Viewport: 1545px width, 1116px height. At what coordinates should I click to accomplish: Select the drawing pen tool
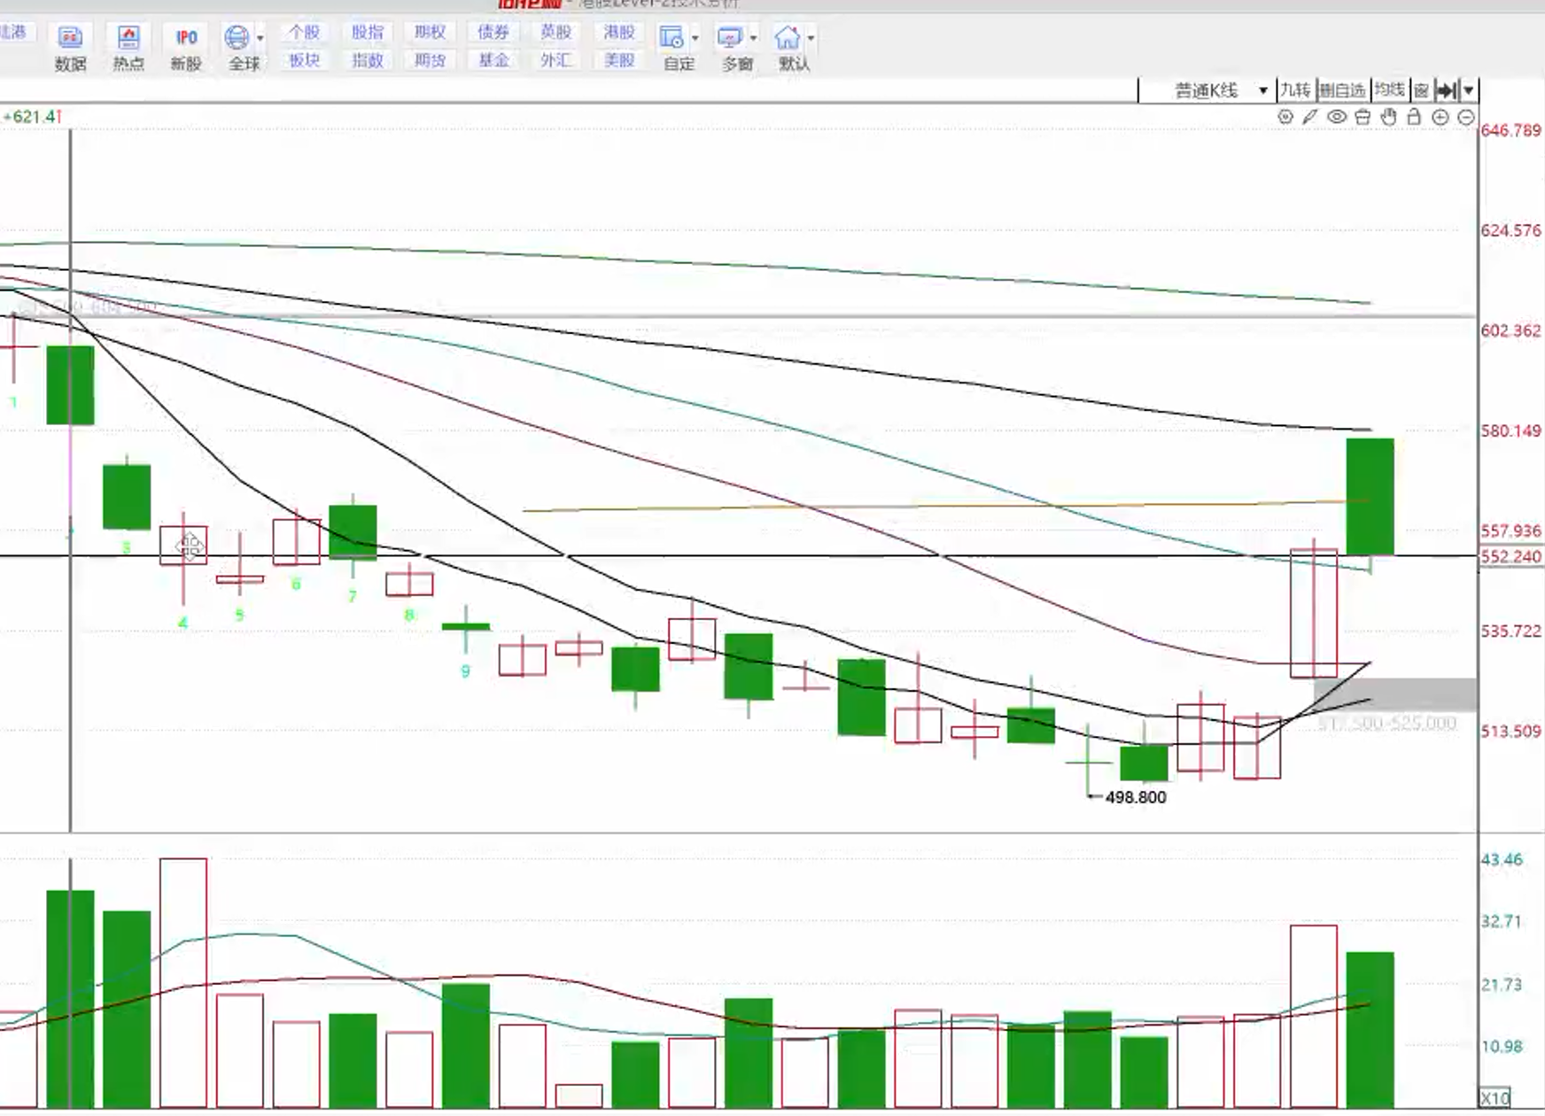[x=1310, y=117]
